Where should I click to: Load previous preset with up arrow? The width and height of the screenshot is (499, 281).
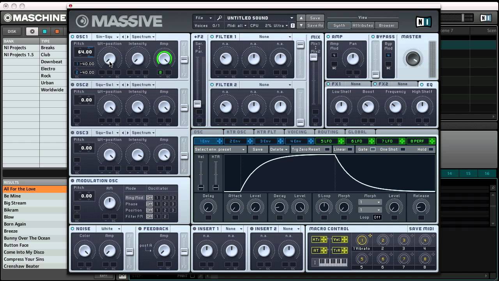click(301, 18)
